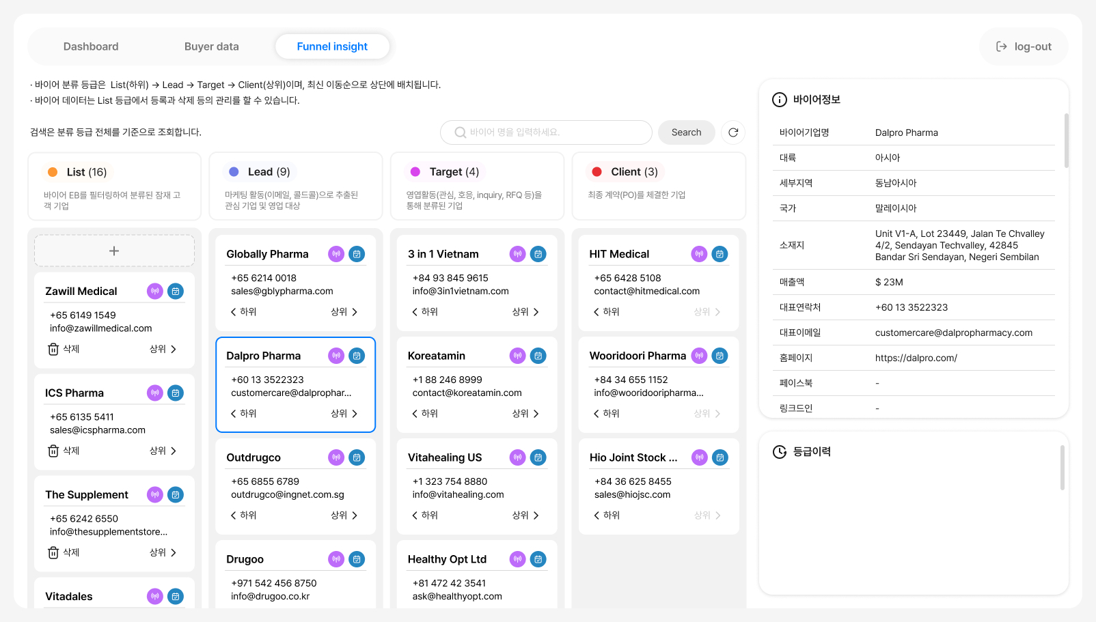Click Globally Pharma's purple broadcast icon

click(336, 254)
